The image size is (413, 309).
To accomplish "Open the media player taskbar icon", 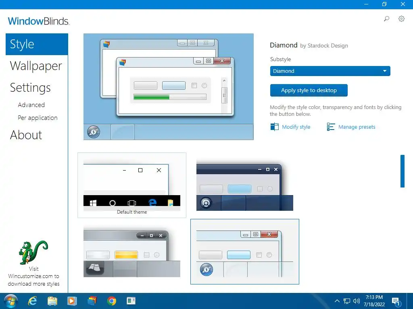I will (72, 301).
